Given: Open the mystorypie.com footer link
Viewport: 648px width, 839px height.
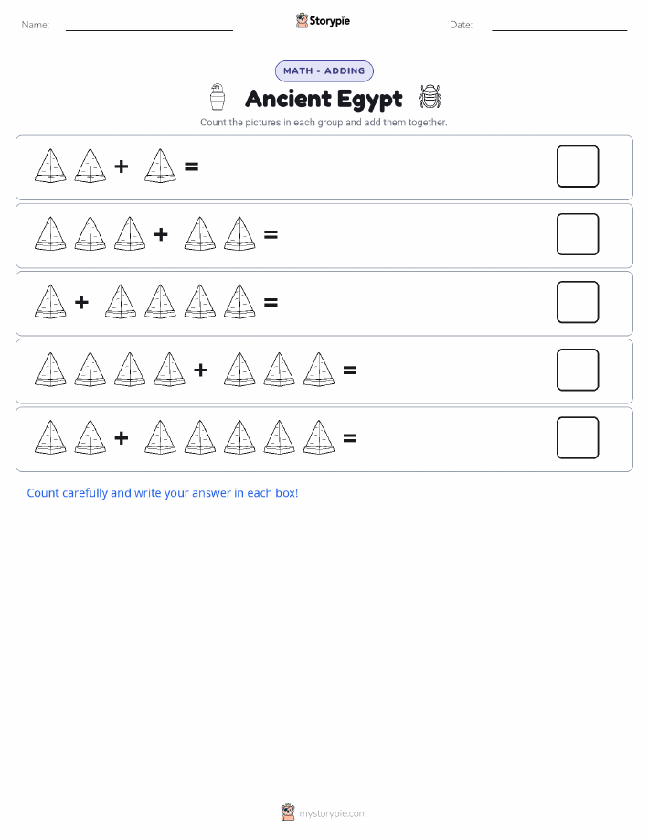Looking at the screenshot, I should click(333, 813).
